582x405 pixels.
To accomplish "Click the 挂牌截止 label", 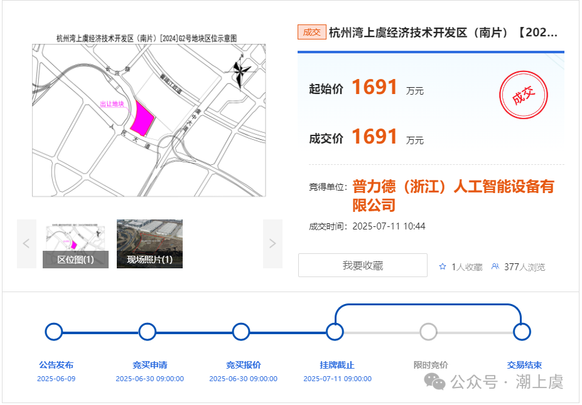I will click(x=337, y=365).
